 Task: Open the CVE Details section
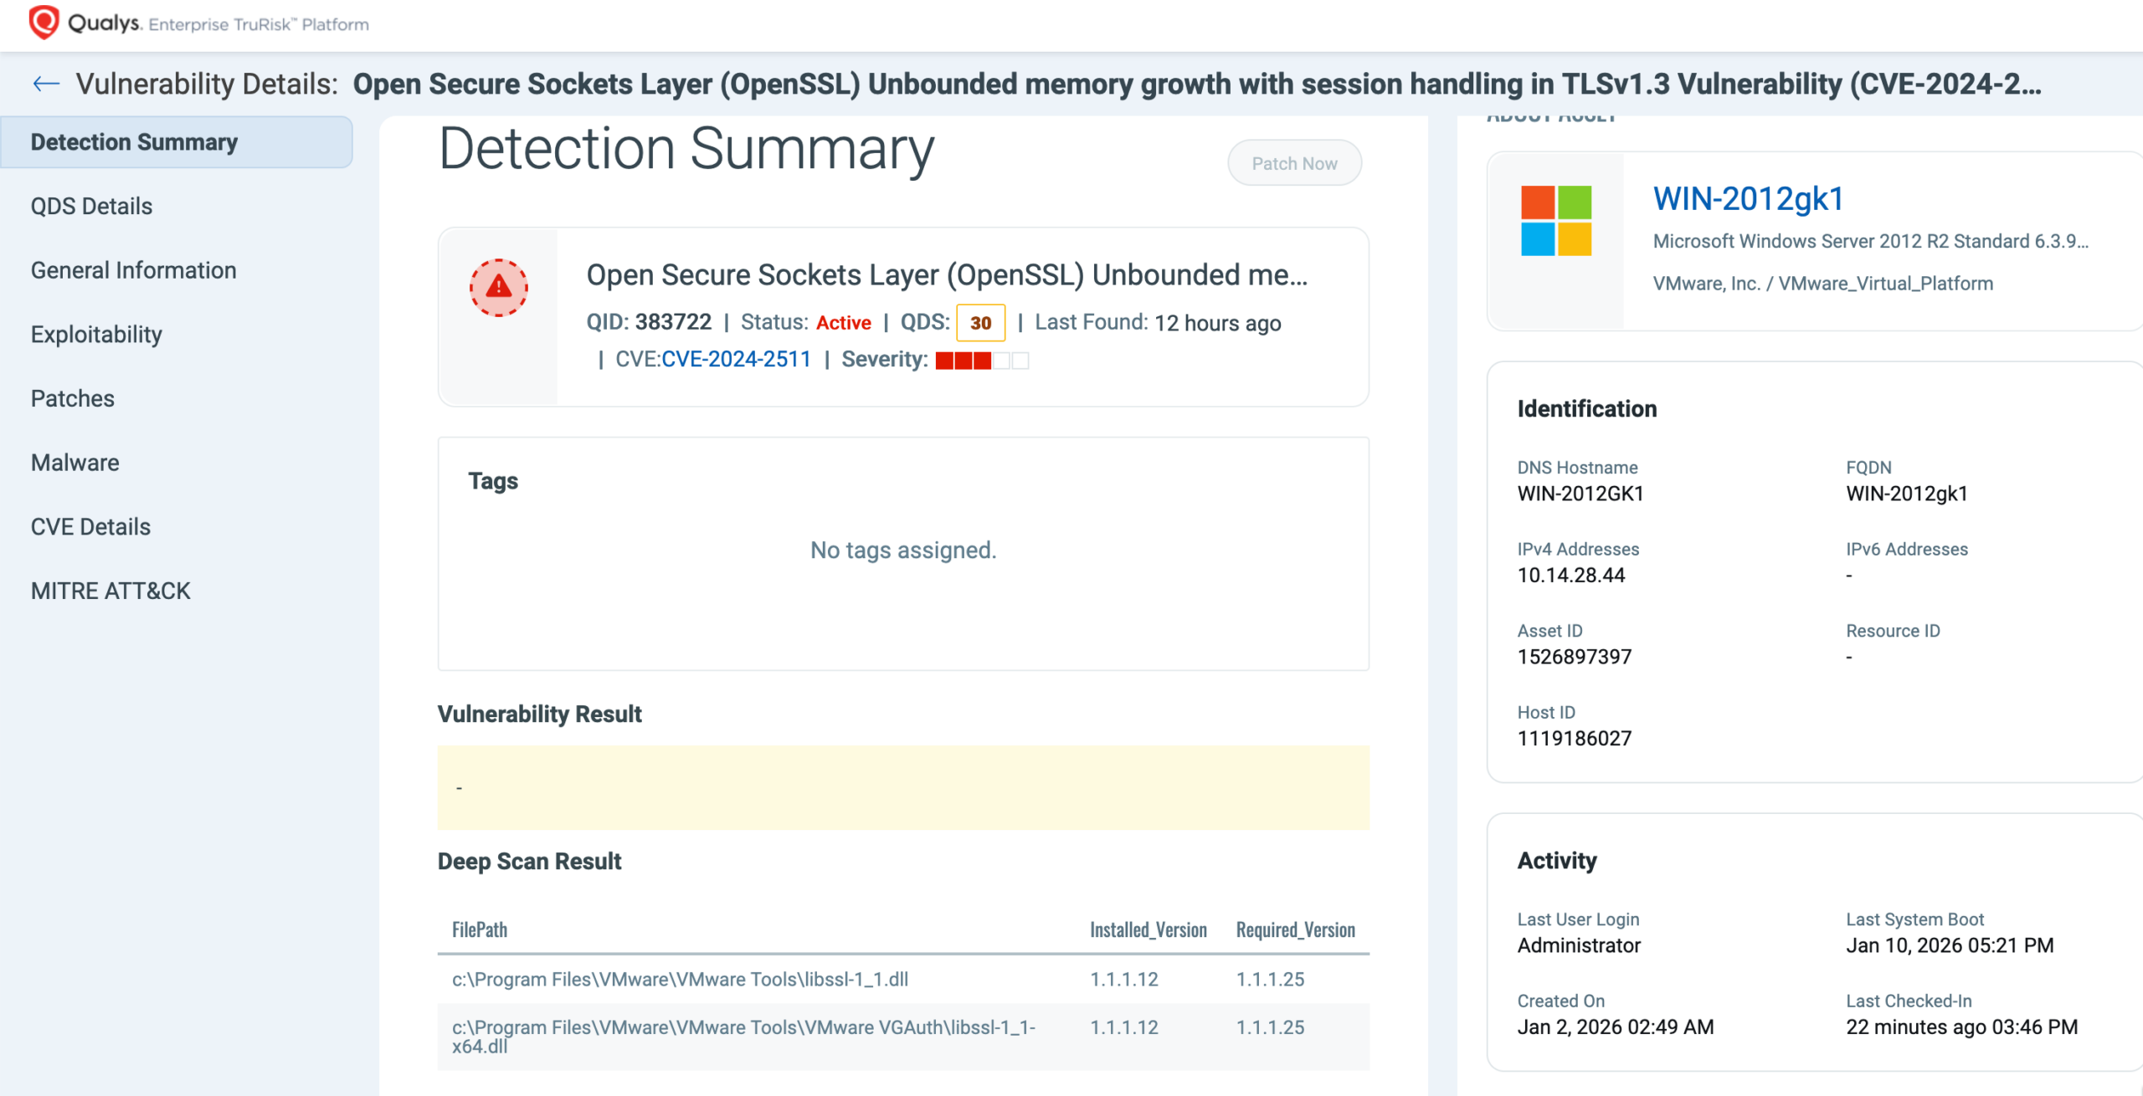(x=90, y=526)
